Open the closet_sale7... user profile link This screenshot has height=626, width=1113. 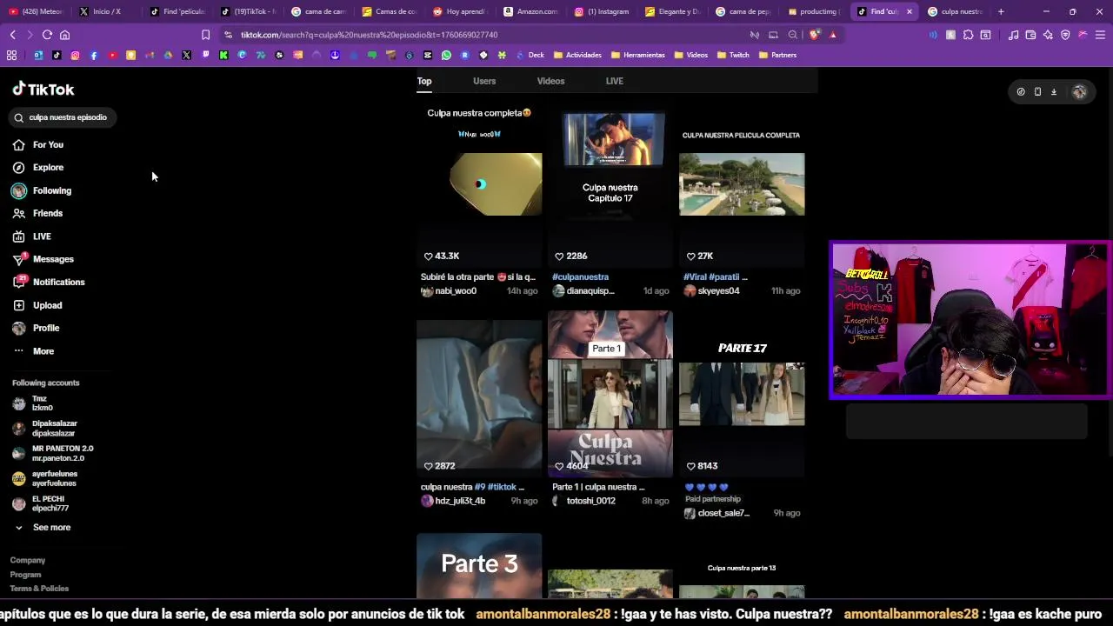pyautogui.click(x=716, y=513)
